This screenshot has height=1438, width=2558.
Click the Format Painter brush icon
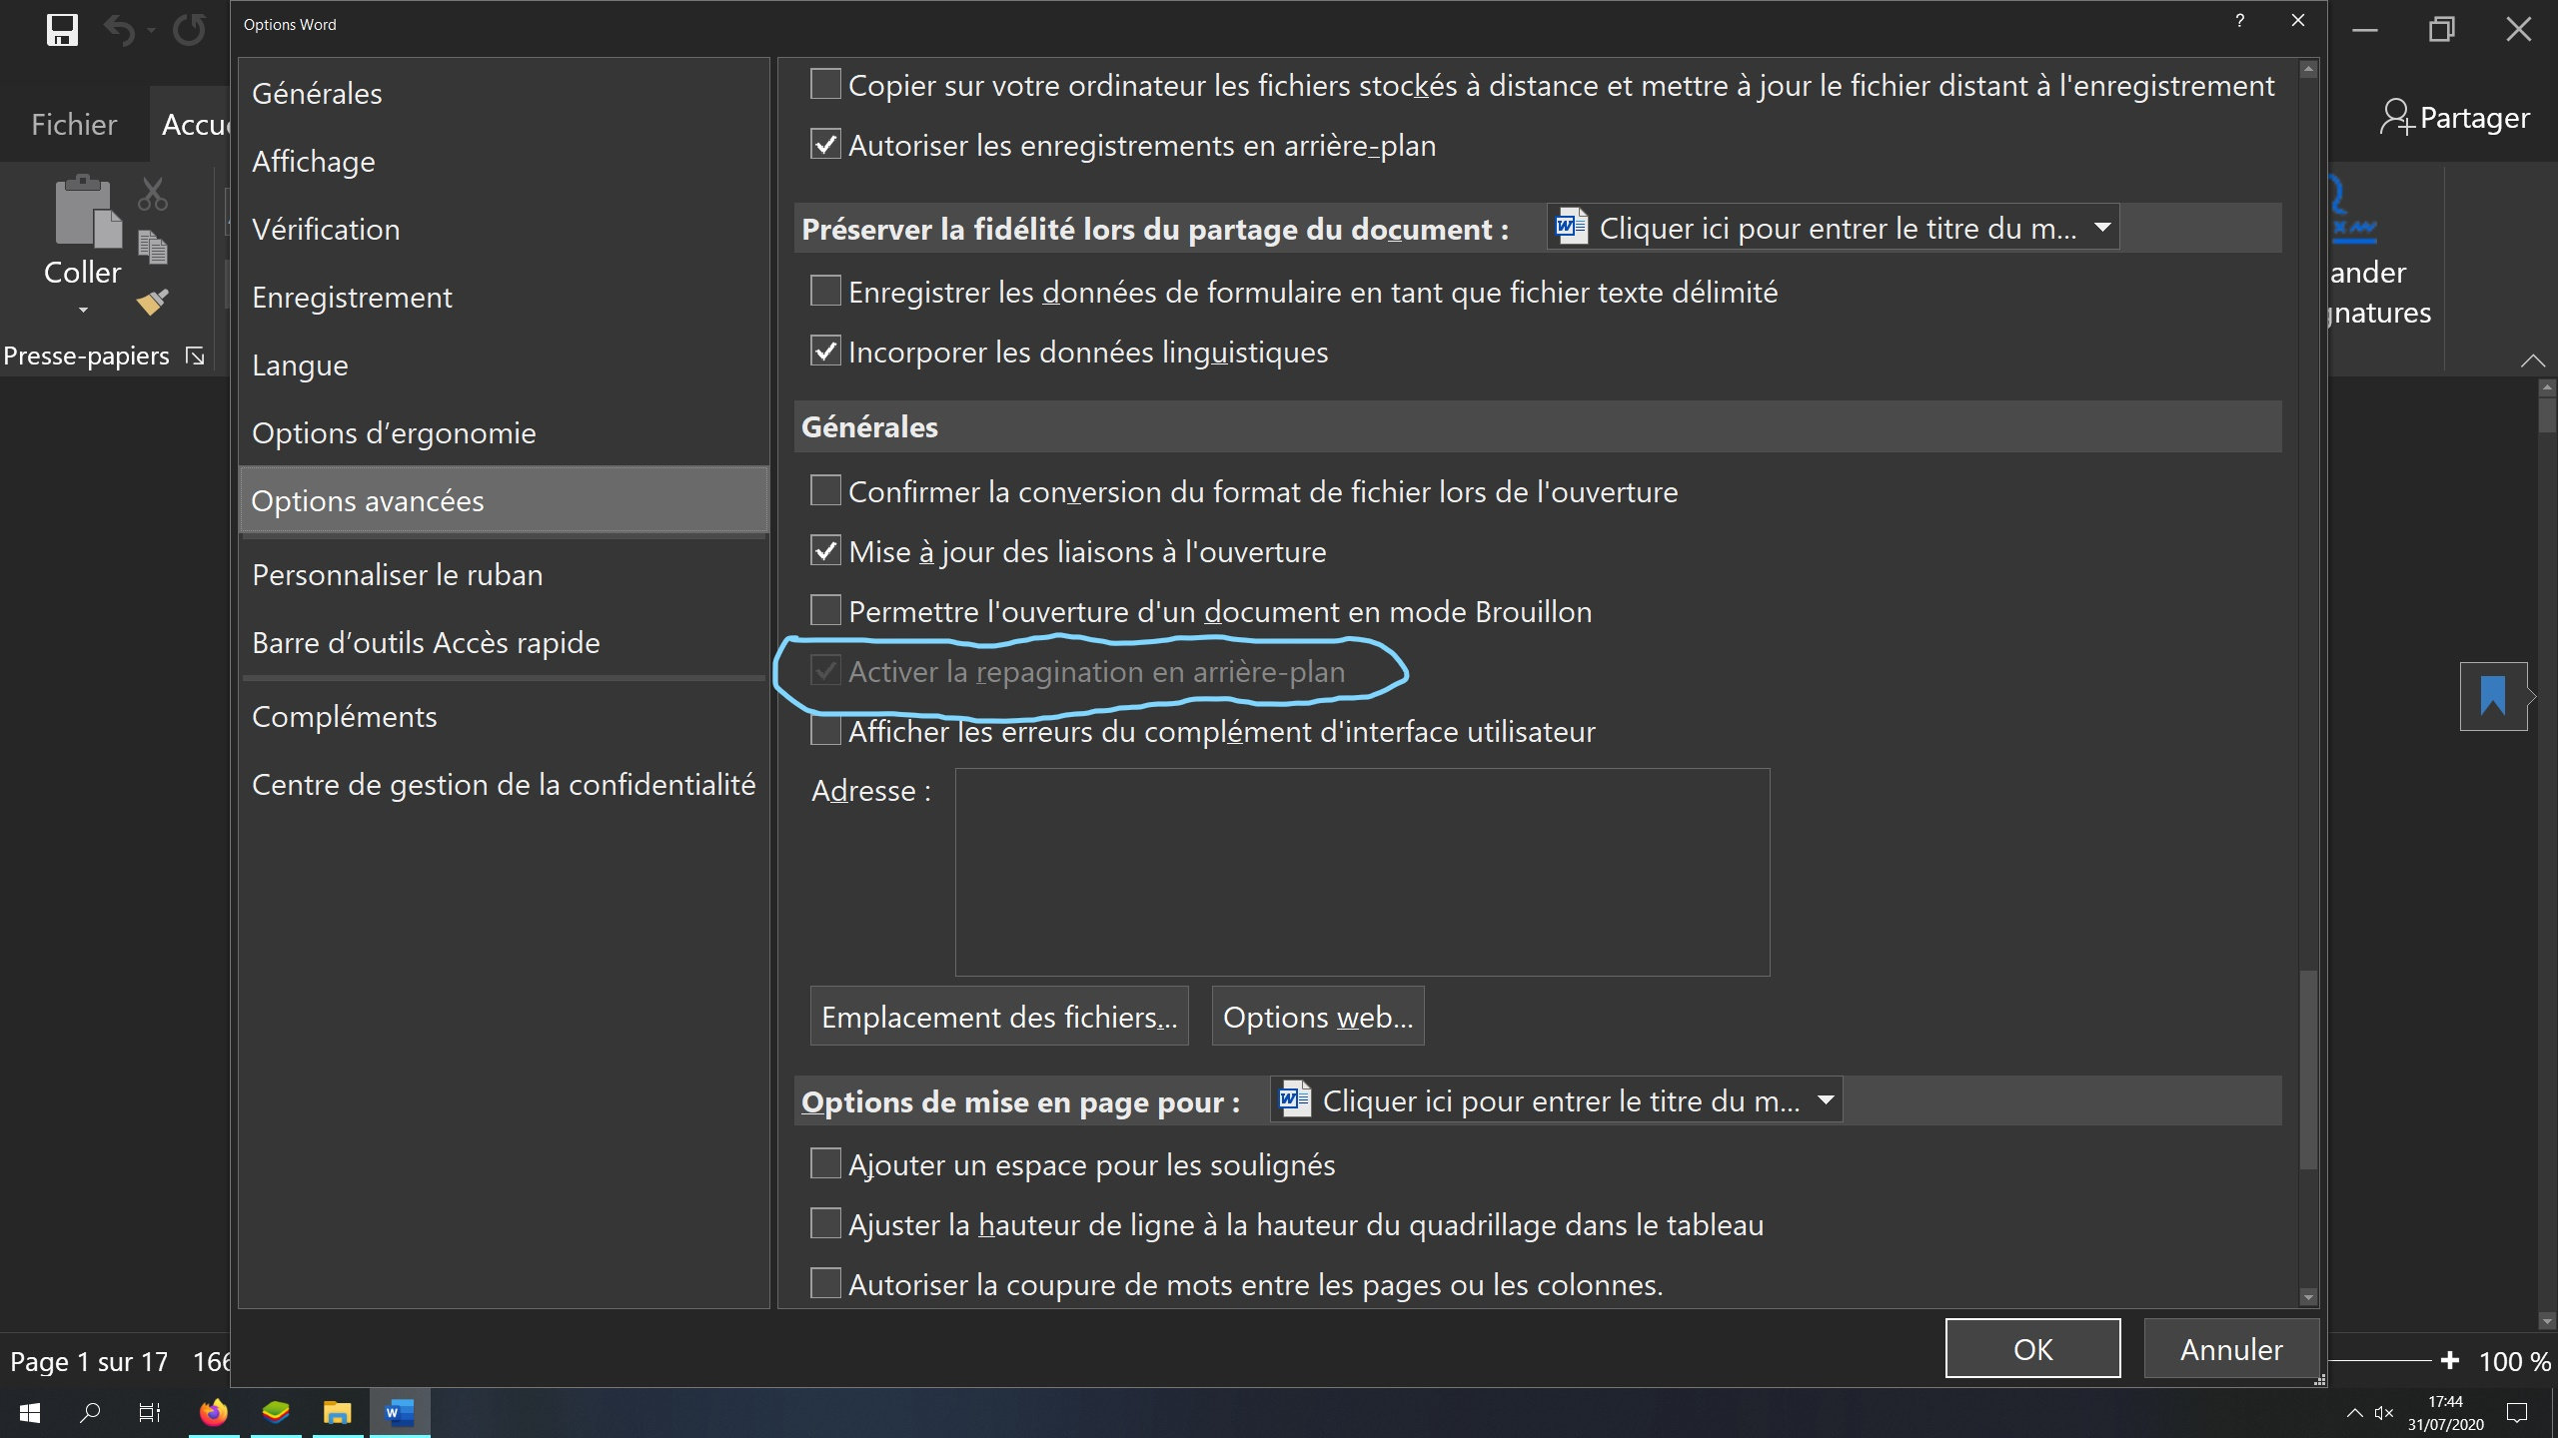[152, 301]
